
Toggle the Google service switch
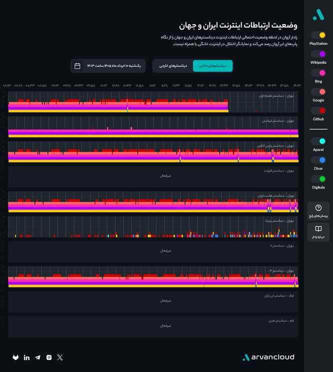point(319,92)
